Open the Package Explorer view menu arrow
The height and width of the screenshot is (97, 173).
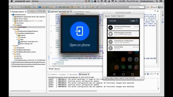[39, 11]
